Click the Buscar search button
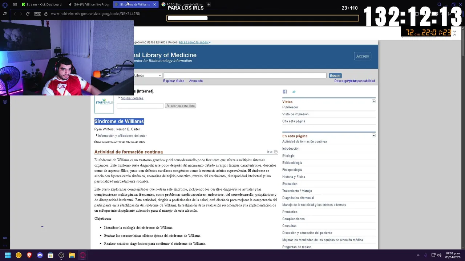Screen dimensions: 465x261 coord(335,76)
